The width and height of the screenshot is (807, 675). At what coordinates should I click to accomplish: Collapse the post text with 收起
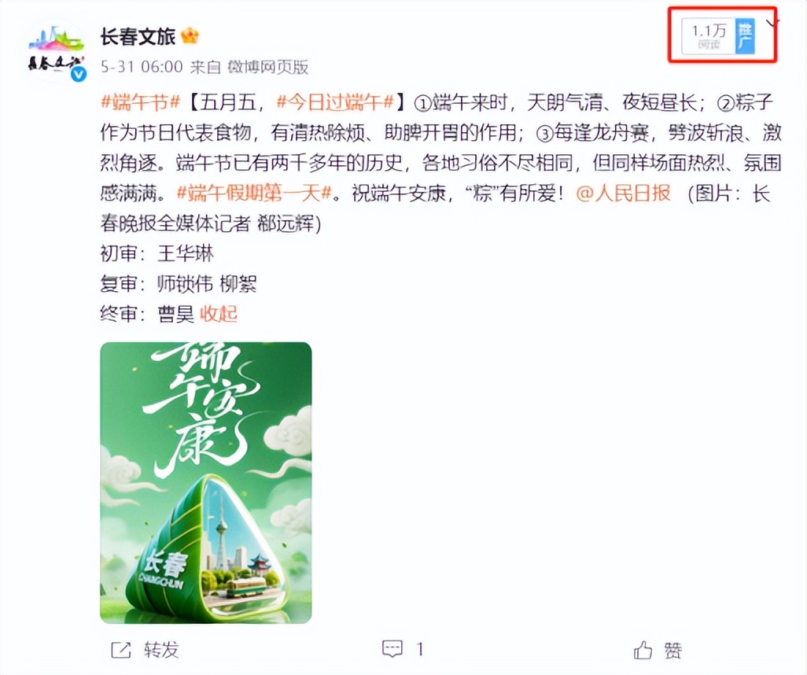point(218,313)
